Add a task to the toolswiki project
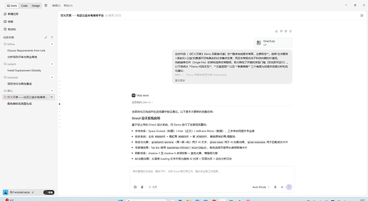Viewport: 368px width, 201px height. click(x=52, y=77)
